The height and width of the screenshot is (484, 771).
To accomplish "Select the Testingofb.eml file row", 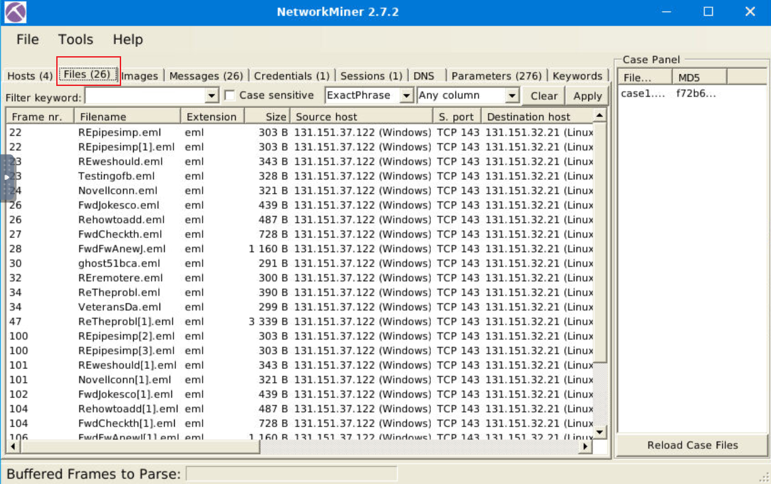I will pyautogui.click(x=300, y=176).
